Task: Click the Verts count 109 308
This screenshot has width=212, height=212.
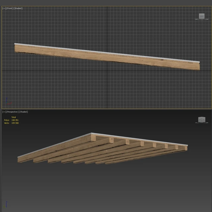Action: pyautogui.click(x=15, y=123)
